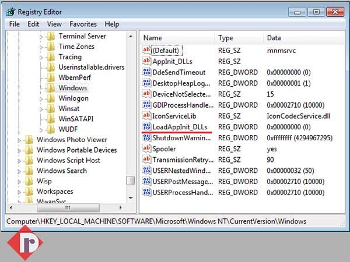This screenshot has width=350, height=262.
Task: Click the tree horizontal scrollbar thumb
Action: [x=68, y=208]
